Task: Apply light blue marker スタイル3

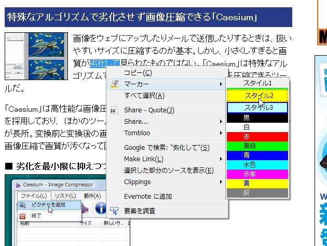Action: (x=257, y=108)
